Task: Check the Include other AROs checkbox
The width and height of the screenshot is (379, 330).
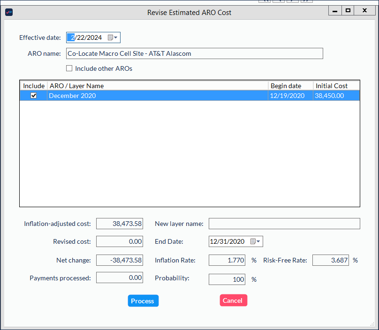Action: (x=69, y=68)
